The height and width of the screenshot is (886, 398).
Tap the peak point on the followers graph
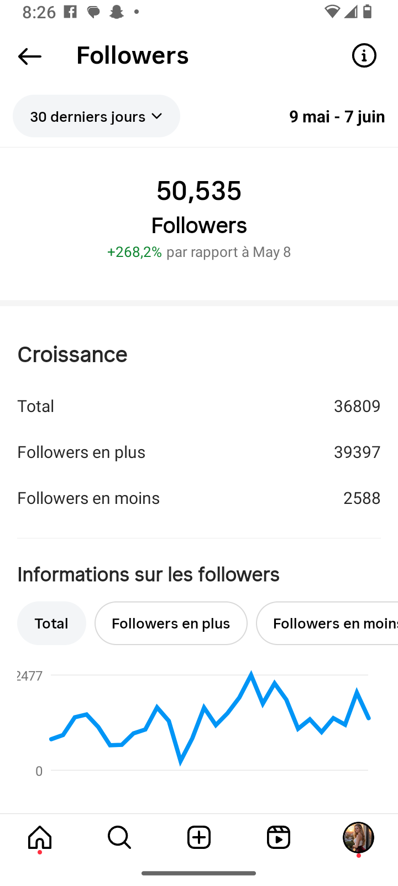(x=251, y=674)
